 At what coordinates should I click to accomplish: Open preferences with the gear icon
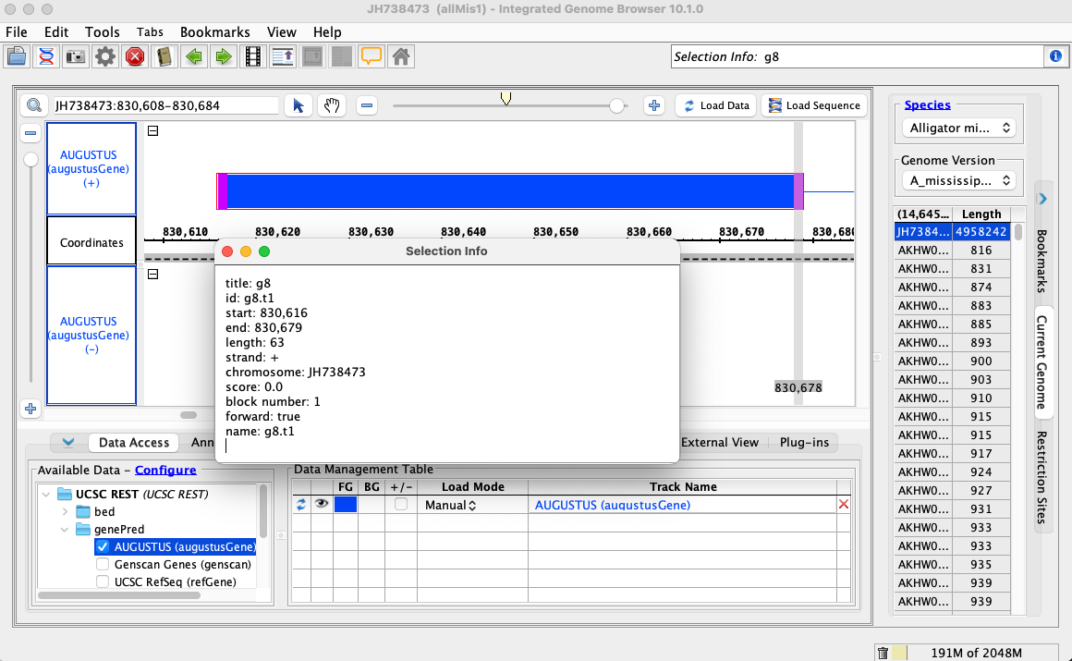[x=105, y=56]
